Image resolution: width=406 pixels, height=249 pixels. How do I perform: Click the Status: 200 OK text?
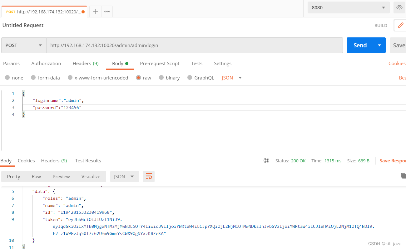(x=290, y=161)
